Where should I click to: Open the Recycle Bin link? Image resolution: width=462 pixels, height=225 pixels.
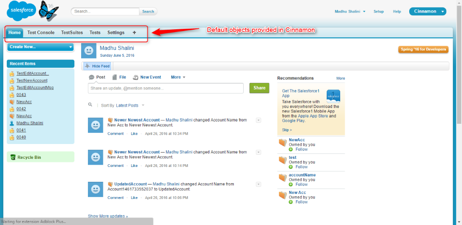click(x=29, y=157)
